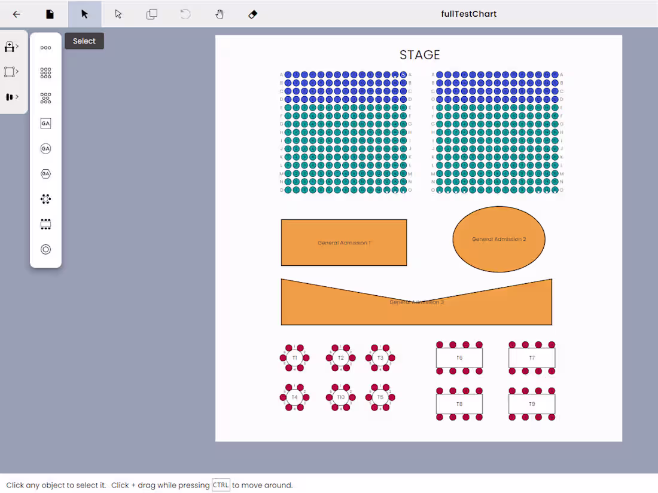Activate the rectangular table tool

click(45, 224)
